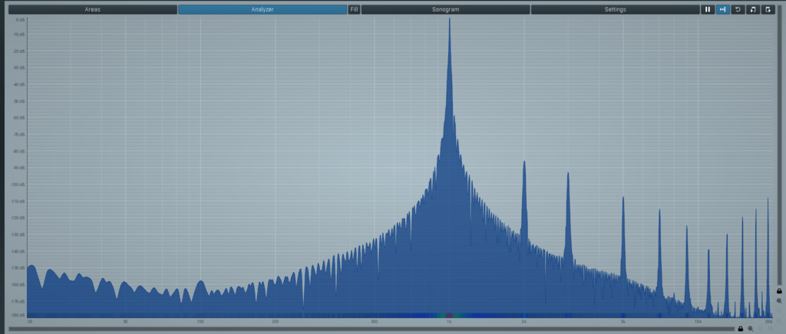
Task: Toggle the highlighted blue follow-playback button
Action: point(723,9)
